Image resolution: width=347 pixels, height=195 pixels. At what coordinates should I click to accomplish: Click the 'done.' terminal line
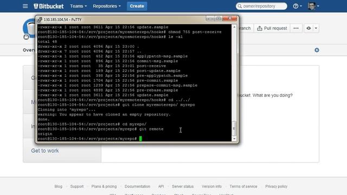(x=43, y=119)
